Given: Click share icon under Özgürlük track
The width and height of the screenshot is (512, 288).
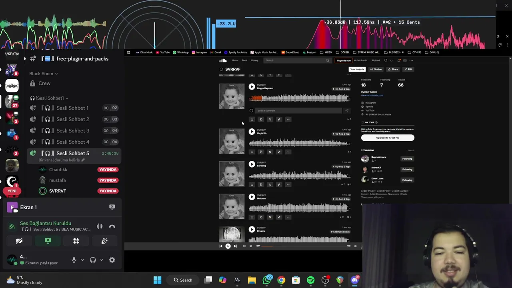Looking at the screenshot, I should 252,152.
